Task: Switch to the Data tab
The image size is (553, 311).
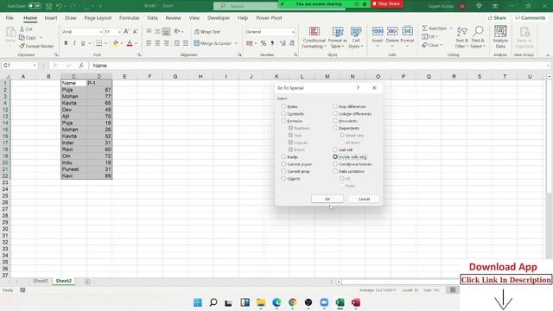Action: point(152,17)
